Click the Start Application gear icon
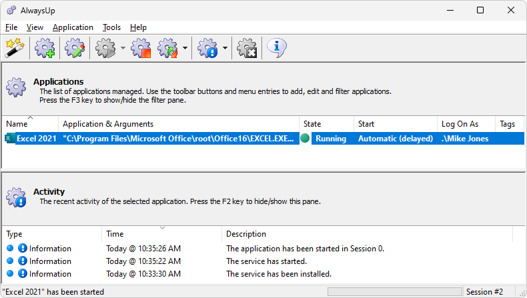 tap(105, 48)
